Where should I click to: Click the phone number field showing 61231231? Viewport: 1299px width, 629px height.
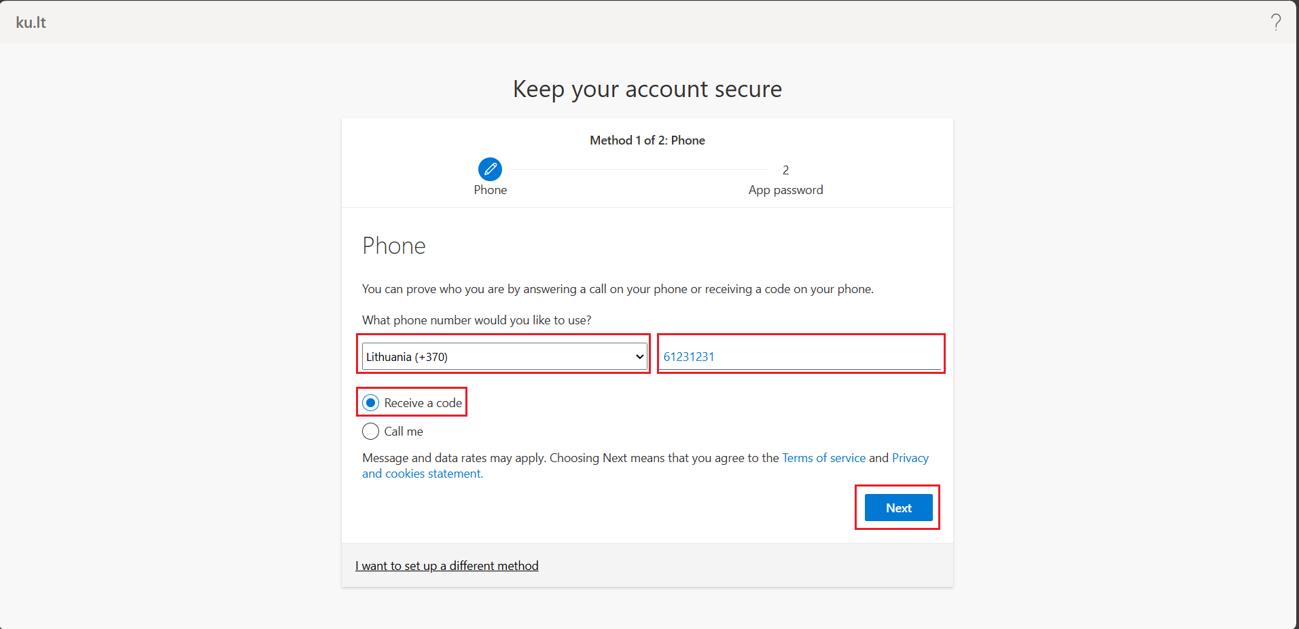[x=800, y=356]
